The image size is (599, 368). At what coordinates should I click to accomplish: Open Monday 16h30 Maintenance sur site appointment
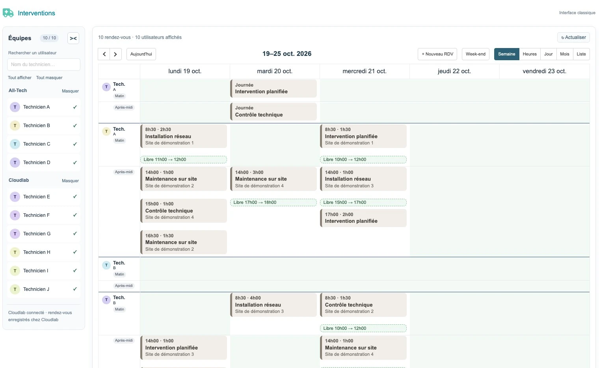click(184, 242)
